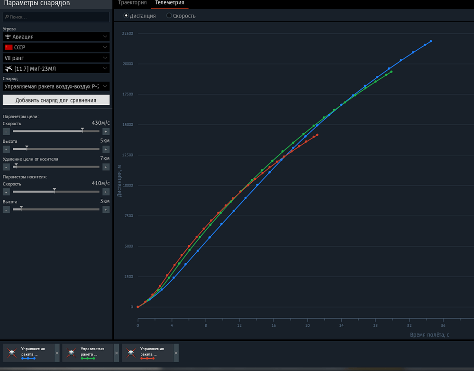Click the carrier altitude slider handle
This screenshot has height=371, width=474.
pyautogui.click(x=21, y=208)
